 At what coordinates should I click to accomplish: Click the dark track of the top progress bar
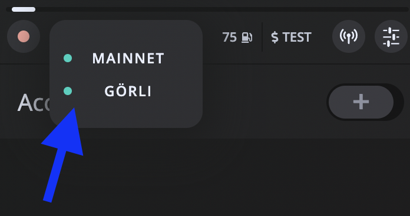[x=222, y=9]
